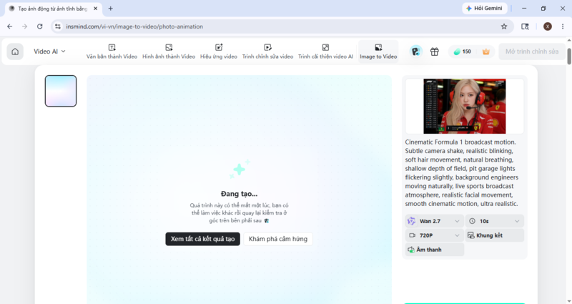Expand the 720P resolution dropdown

[x=435, y=235]
